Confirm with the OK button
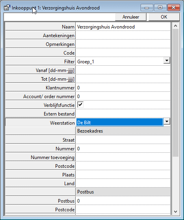Viewport: 184px width, 220px height. pyautogui.click(x=164, y=17)
